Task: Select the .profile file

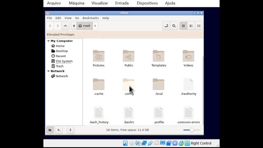Action: point(159,115)
